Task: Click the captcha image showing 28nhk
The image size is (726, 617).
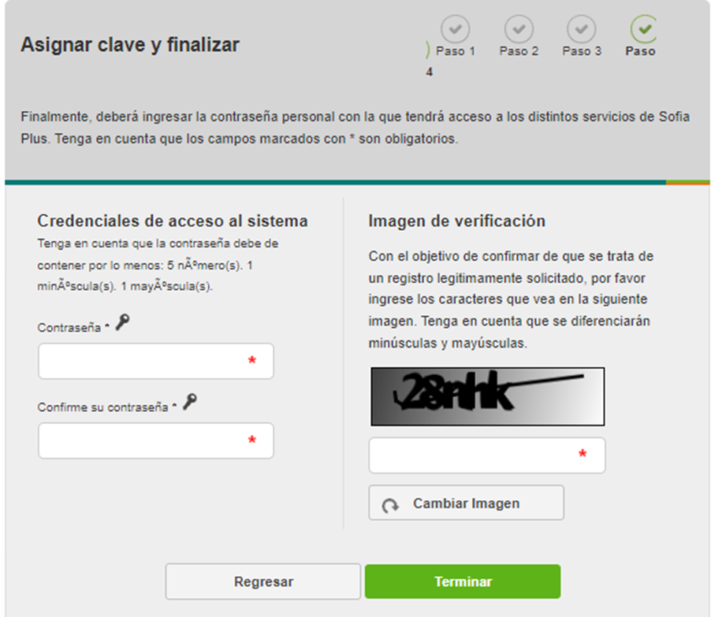Action: pyautogui.click(x=488, y=396)
